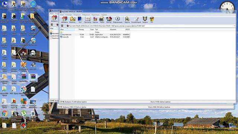Open the Параметры menu

[96, 15]
